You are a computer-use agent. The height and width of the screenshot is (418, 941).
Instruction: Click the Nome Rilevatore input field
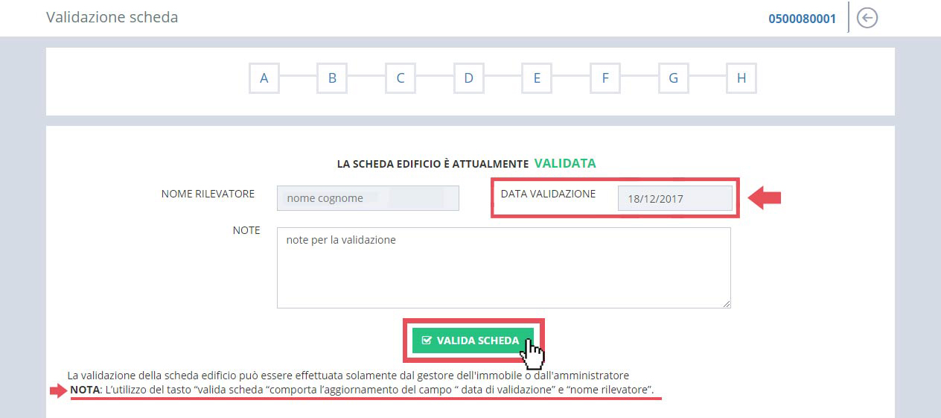pos(368,198)
